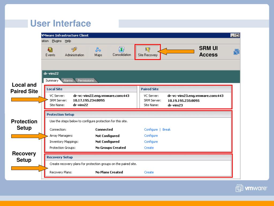This screenshot has width=274, height=206.
Task: Open the Site Recovery toolbar icon
Action: (x=148, y=52)
